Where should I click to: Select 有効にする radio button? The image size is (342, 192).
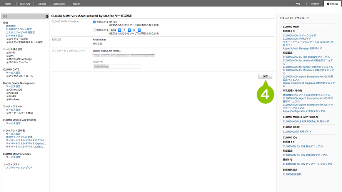tap(94, 22)
